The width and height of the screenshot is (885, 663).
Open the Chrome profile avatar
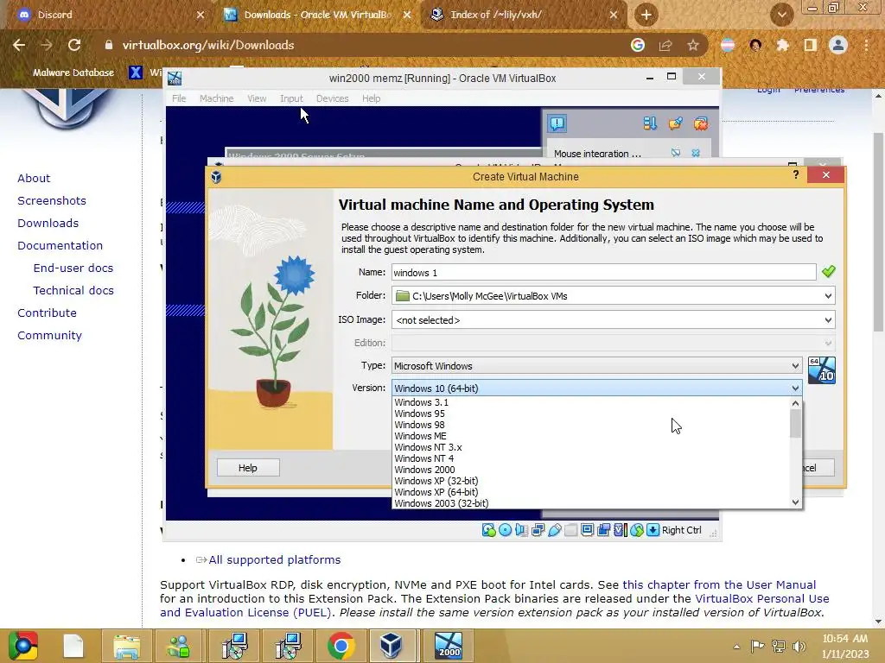tap(838, 45)
